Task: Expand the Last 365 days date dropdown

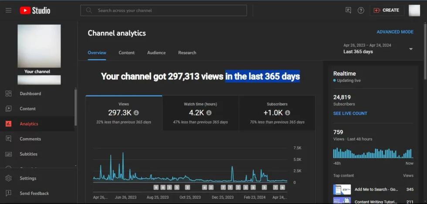Action: (410, 49)
